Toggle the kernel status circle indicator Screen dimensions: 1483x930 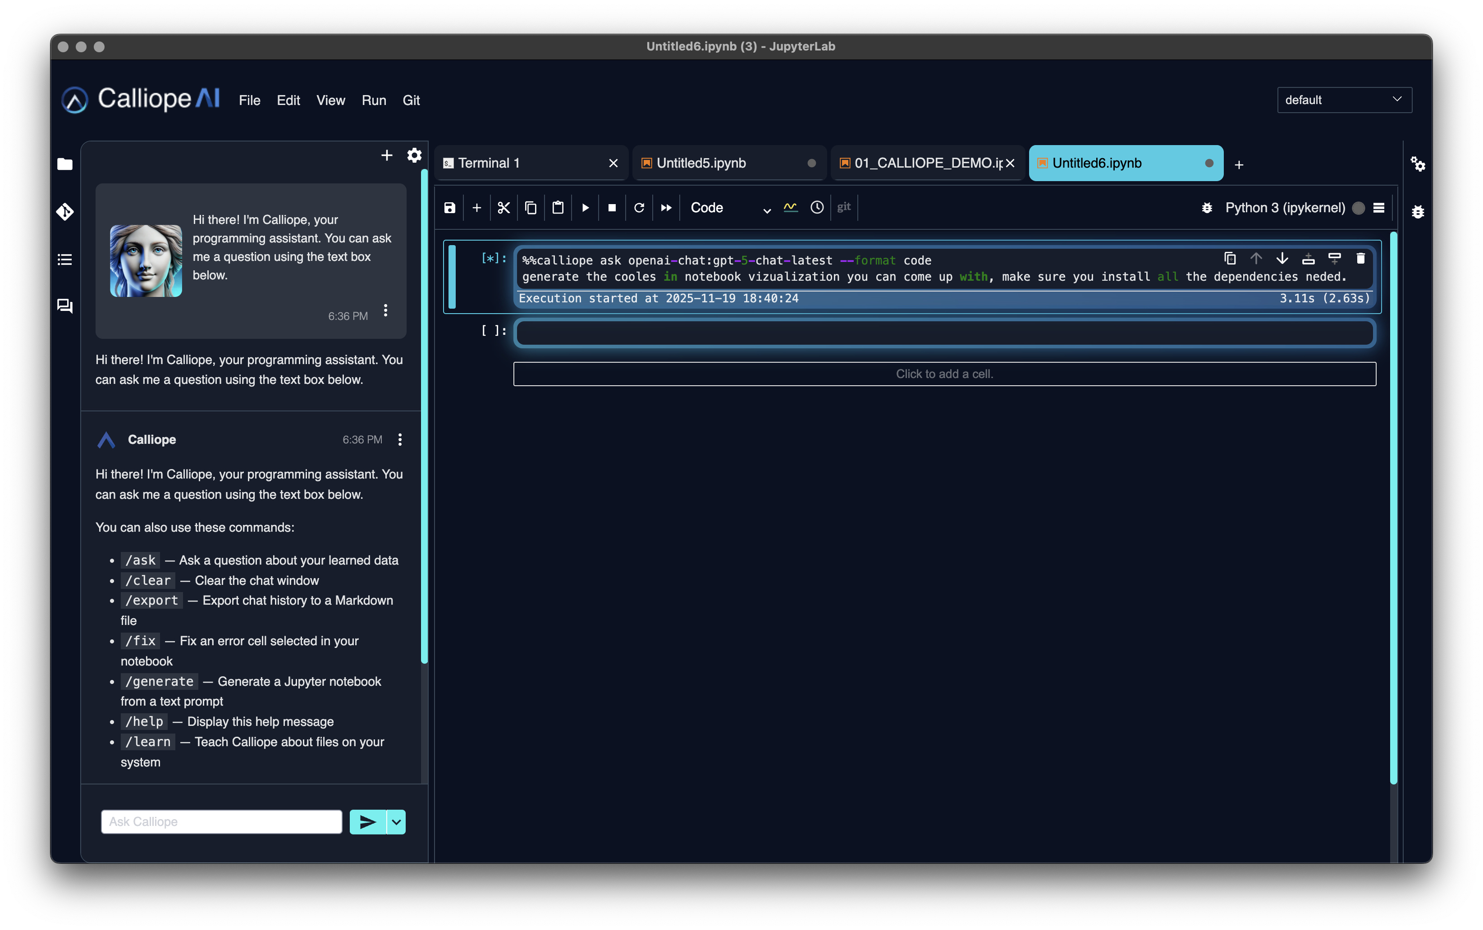tap(1358, 208)
